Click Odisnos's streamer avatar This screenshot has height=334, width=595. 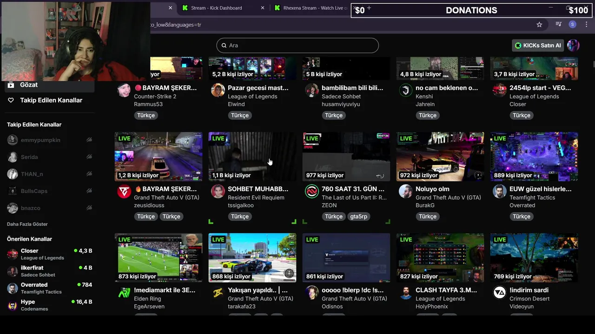[x=311, y=292]
